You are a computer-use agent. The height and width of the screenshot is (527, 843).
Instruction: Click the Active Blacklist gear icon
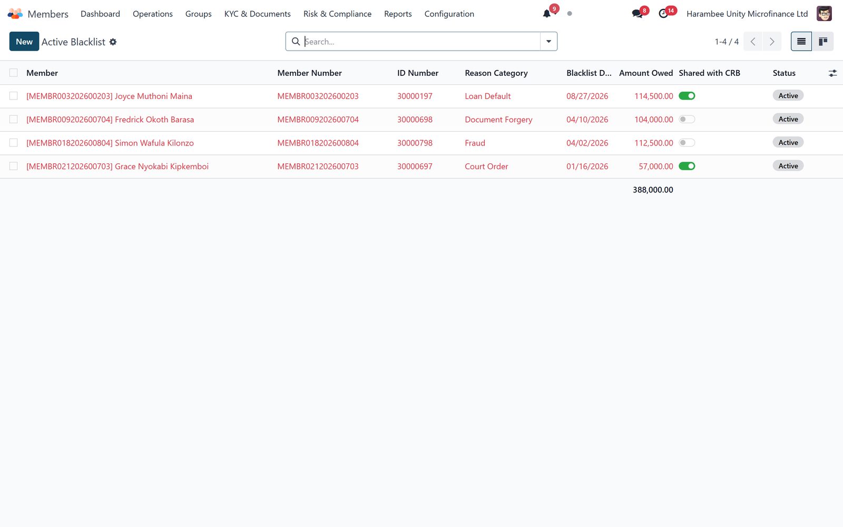(113, 42)
